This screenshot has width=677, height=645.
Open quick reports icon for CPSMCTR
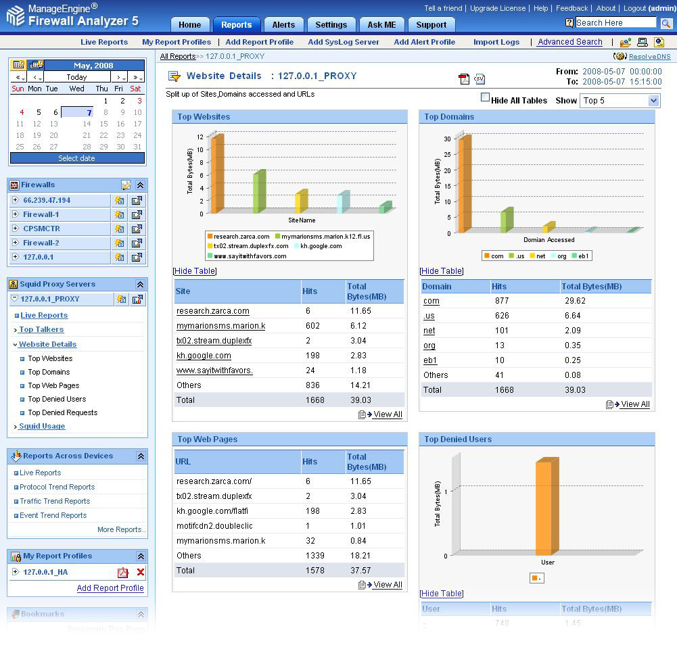tap(120, 229)
